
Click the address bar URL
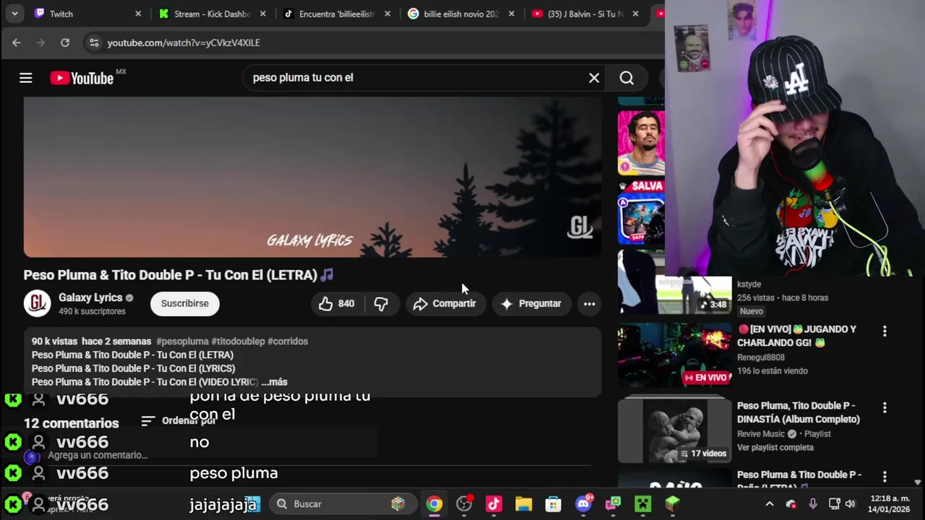point(184,43)
